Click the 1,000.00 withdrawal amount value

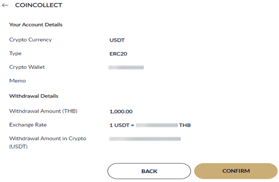[x=121, y=112]
